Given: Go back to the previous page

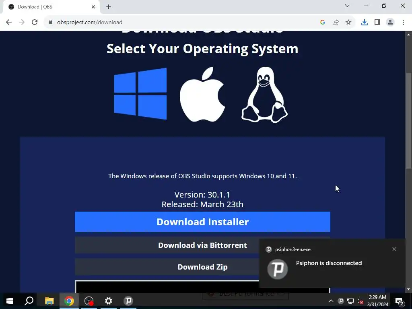Looking at the screenshot, I should pyautogui.click(x=9, y=23).
